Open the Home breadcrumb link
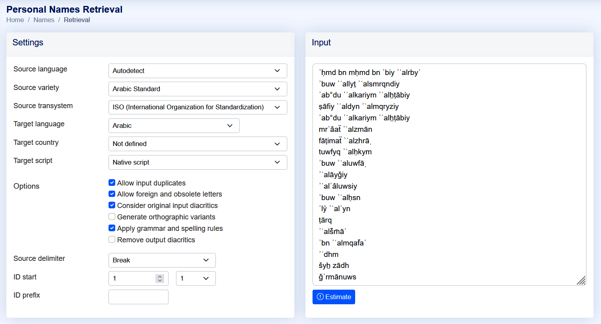Image resolution: width=601 pixels, height=324 pixels. point(15,20)
